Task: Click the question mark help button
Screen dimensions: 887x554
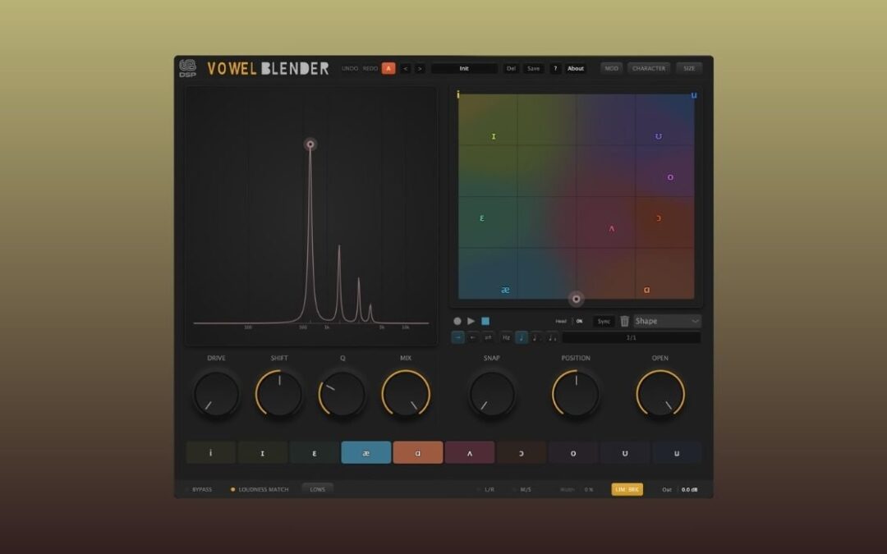Action: click(x=555, y=68)
